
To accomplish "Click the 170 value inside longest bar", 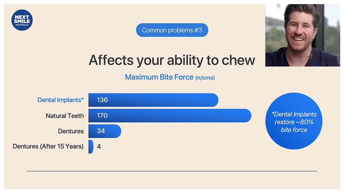I will tap(102, 116).
